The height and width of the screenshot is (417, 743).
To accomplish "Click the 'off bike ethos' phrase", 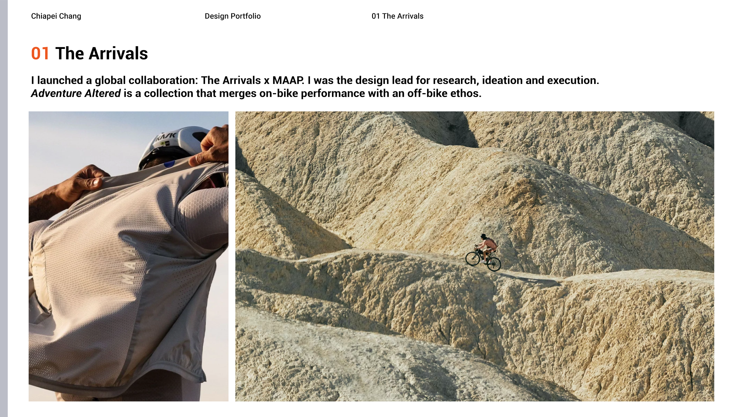I will pyautogui.click(x=444, y=93).
